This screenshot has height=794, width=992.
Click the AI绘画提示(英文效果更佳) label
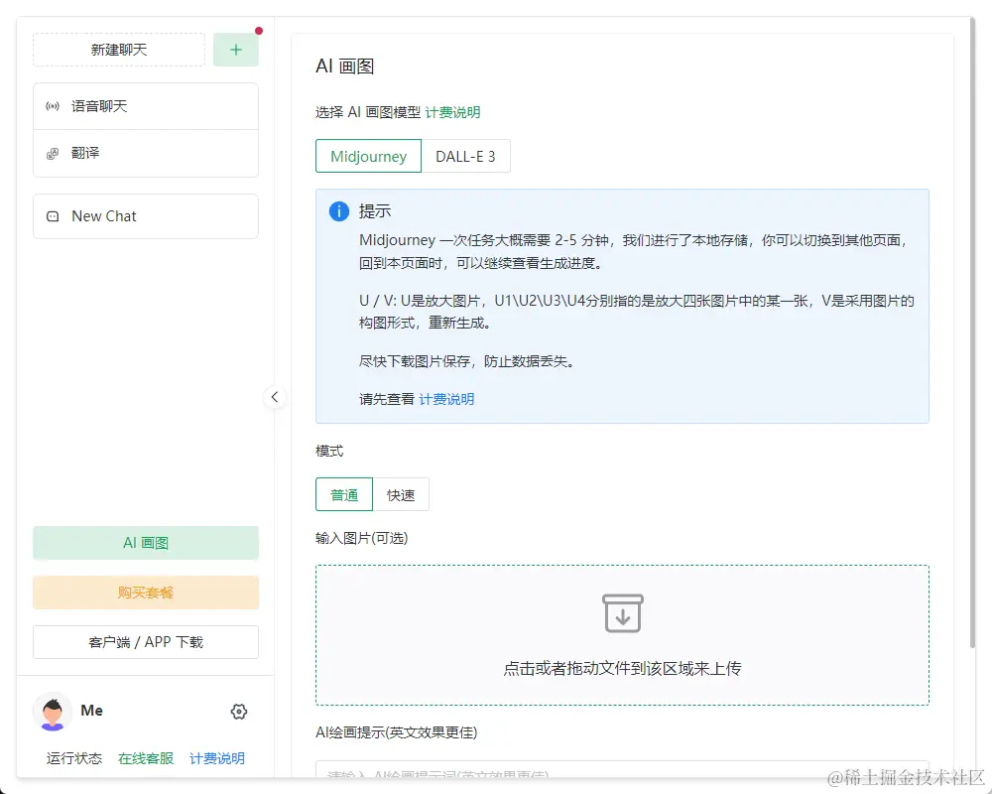pos(397,732)
